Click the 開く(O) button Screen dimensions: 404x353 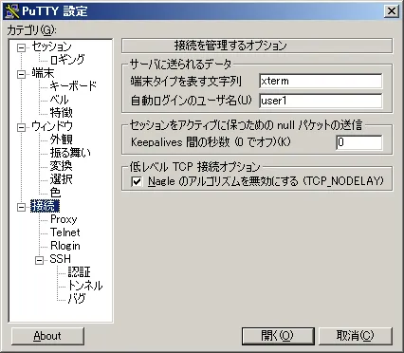[x=278, y=336]
